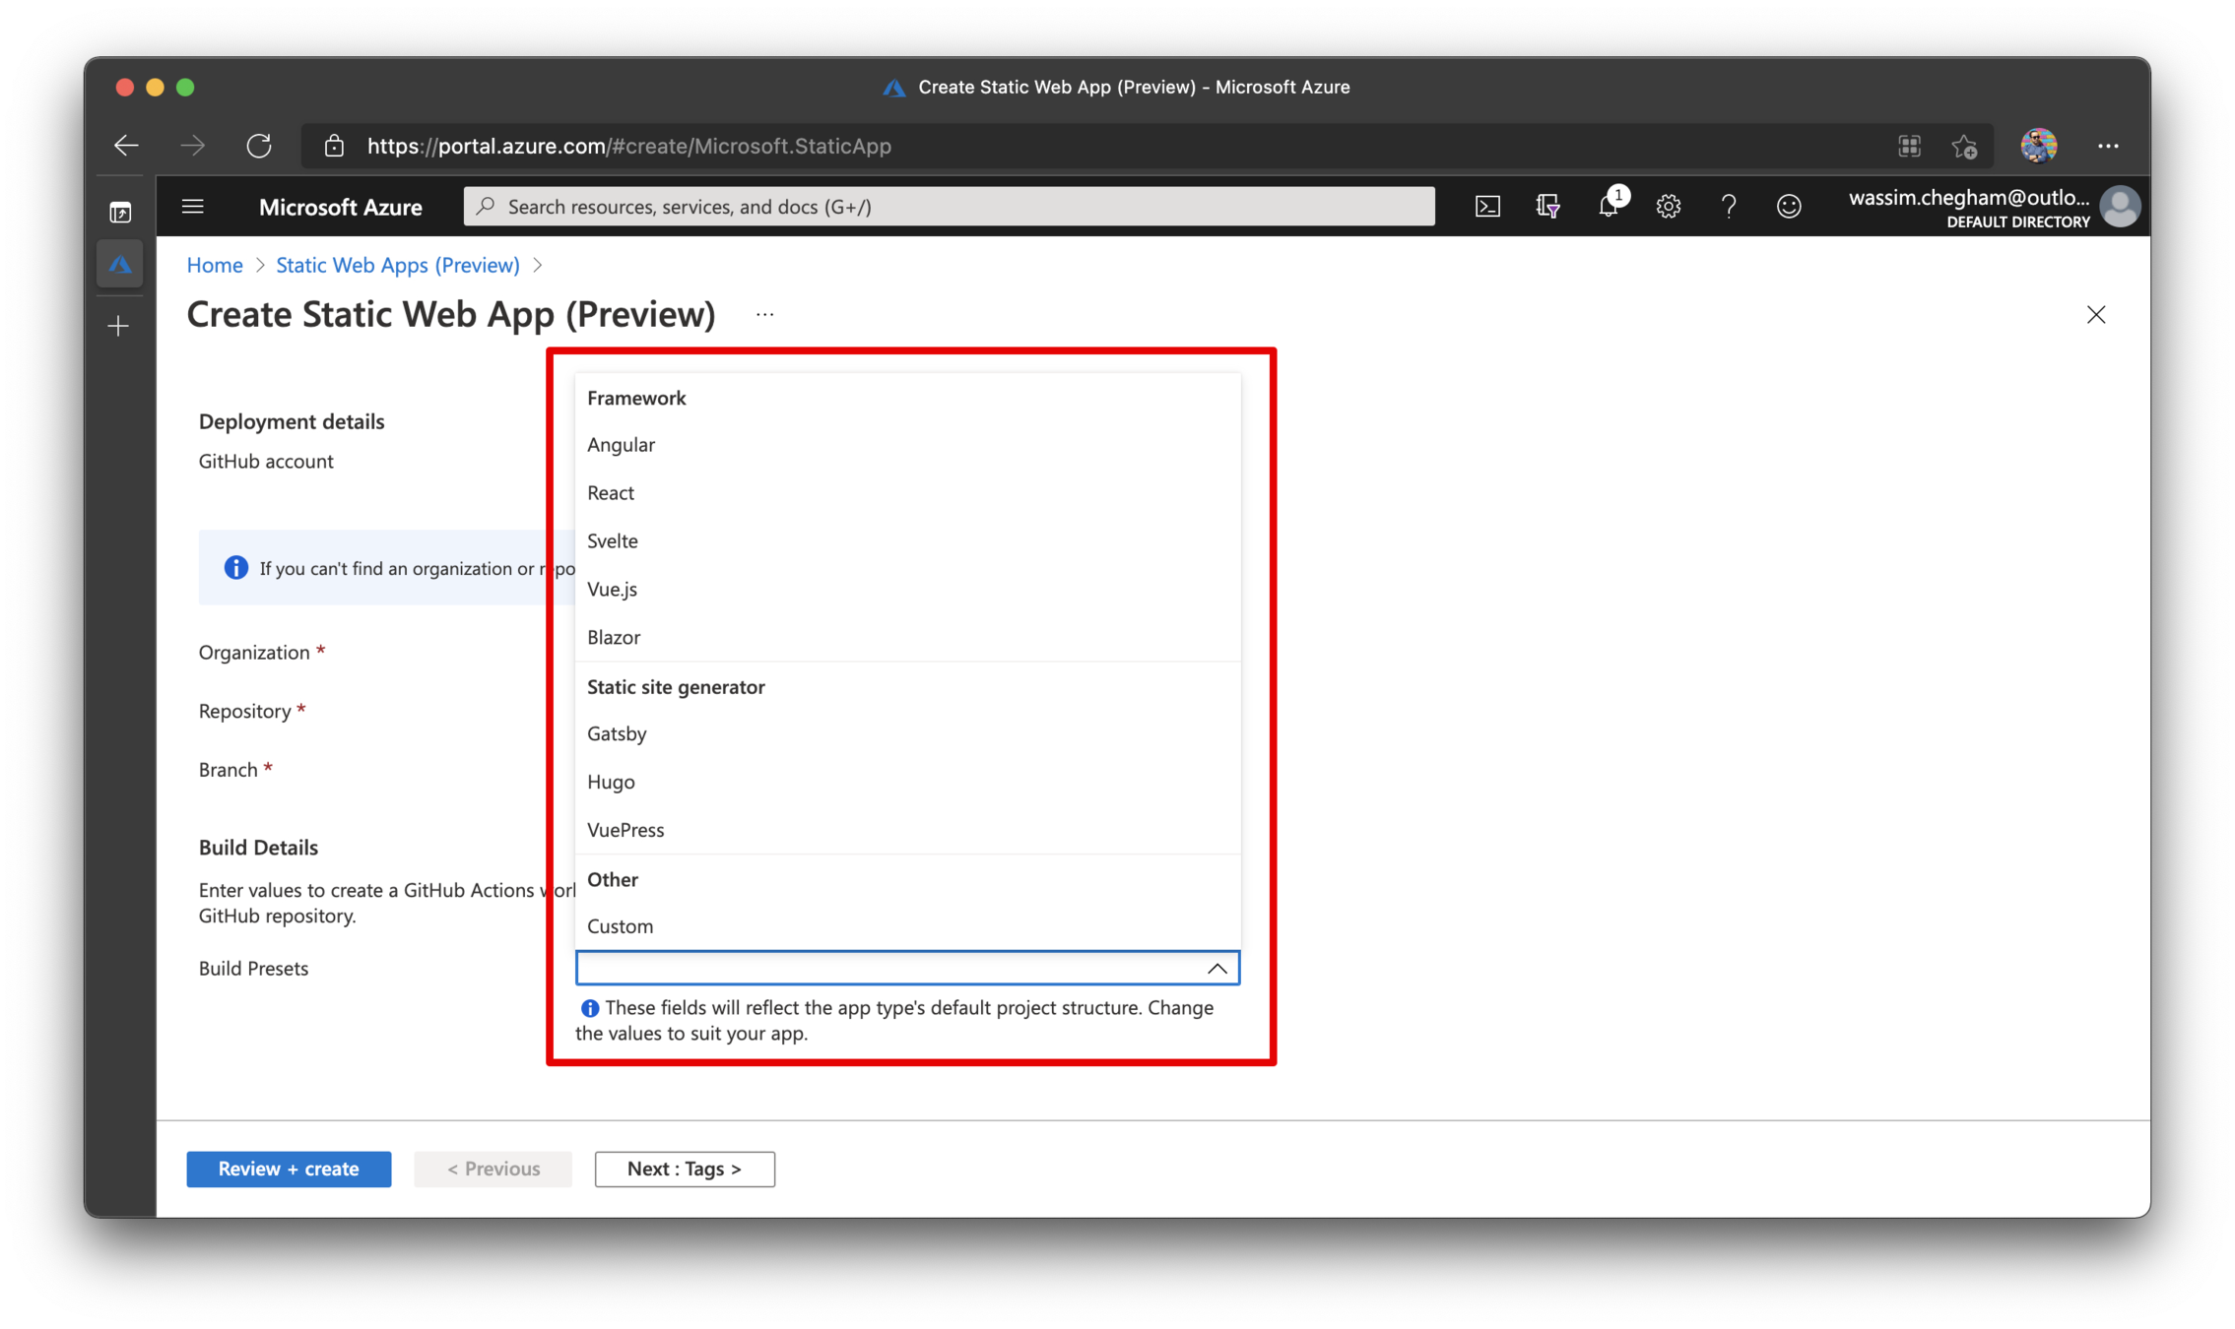This screenshot has height=1329, width=2235.
Task: Click the Help question mark icon
Action: click(1728, 206)
